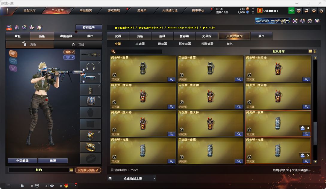The height and width of the screenshot is (189, 326).
Task: Click the magnifier on 闪光弹-雷暴 first item
Action: coord(171,79)
